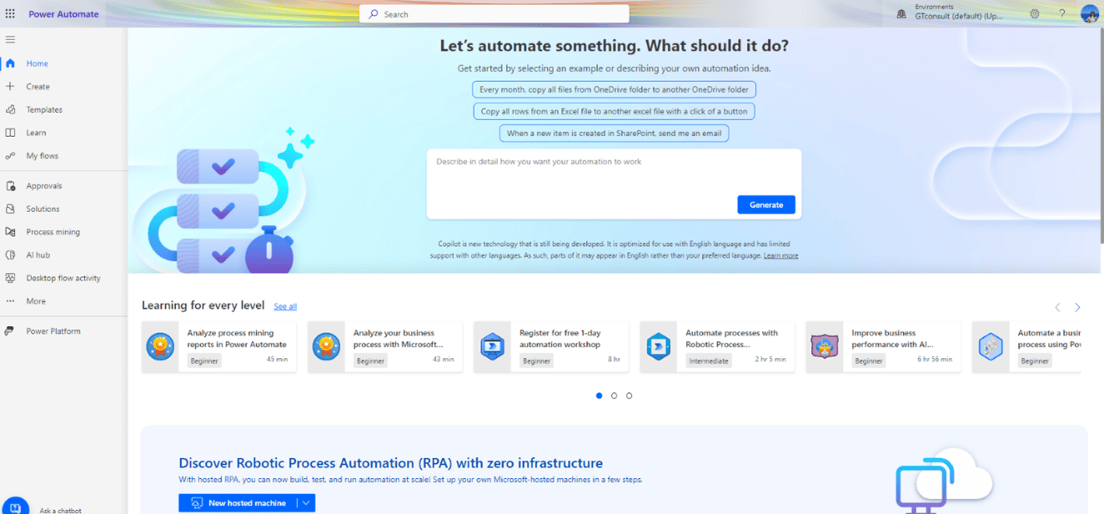Open Approvals in navigation
The image size is (1104, 514).
[x=44, y=186]
